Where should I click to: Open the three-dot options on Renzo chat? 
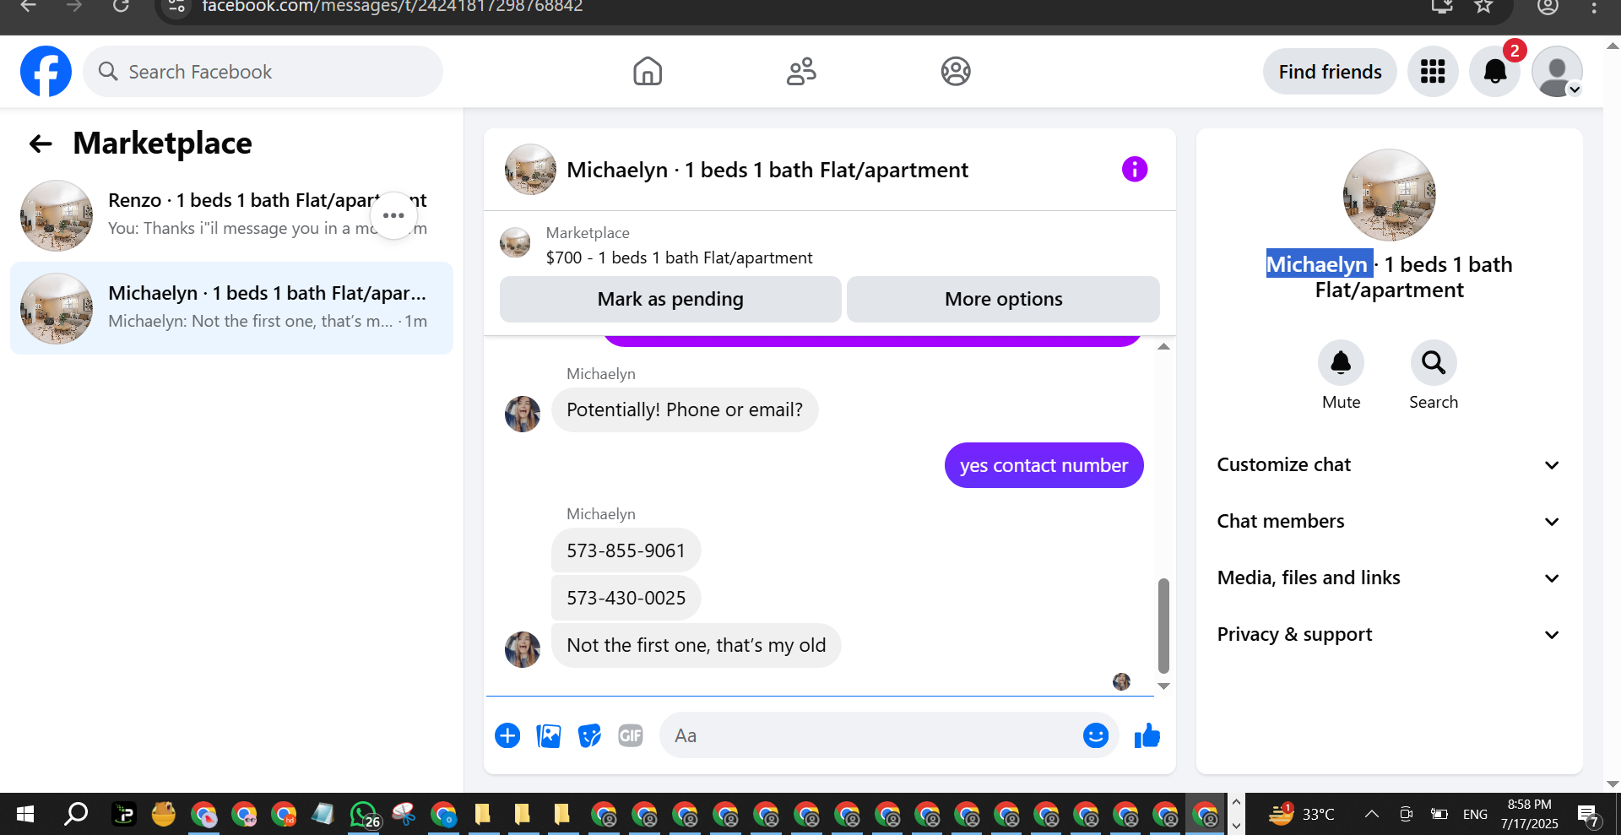tap(393, 215)
